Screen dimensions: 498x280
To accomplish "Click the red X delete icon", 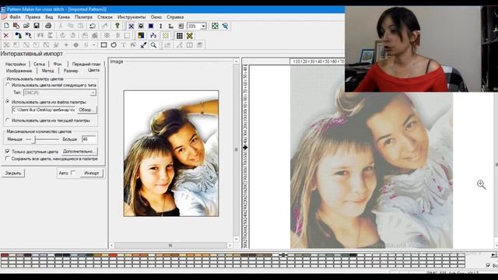I will pos(6,36).
